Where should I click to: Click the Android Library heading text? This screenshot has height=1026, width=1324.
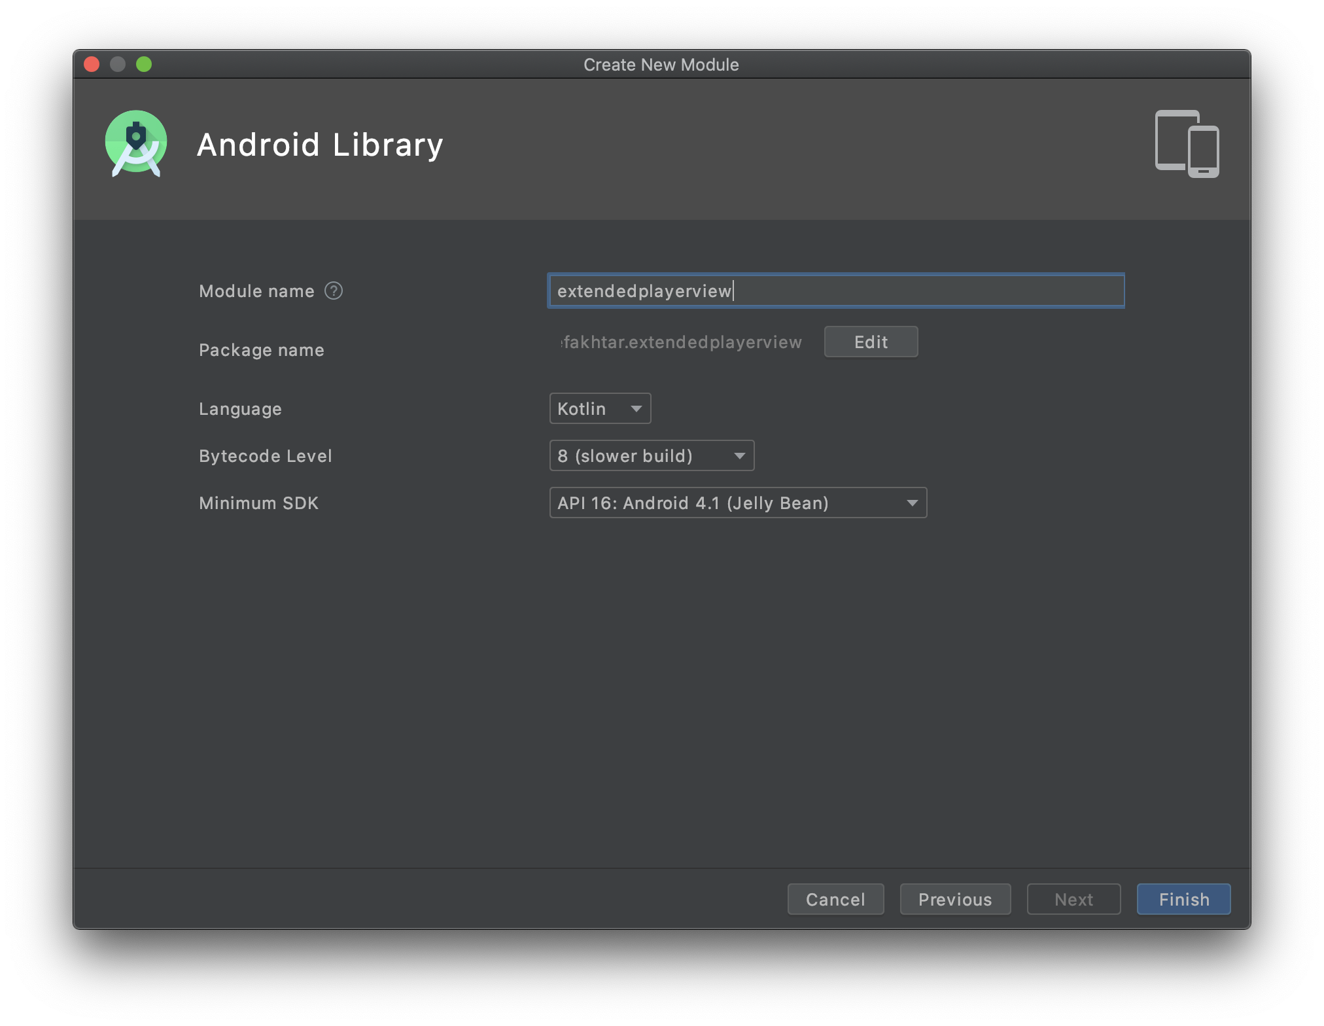(x=320, y=145)
